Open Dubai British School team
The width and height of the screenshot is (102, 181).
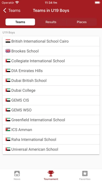pyautogui.click(x=51, y=80)
